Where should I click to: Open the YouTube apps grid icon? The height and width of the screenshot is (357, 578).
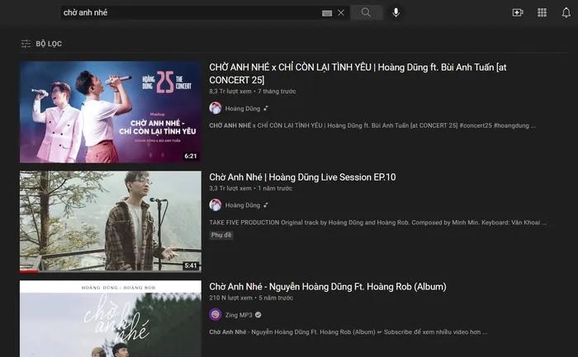click(542, 13)
